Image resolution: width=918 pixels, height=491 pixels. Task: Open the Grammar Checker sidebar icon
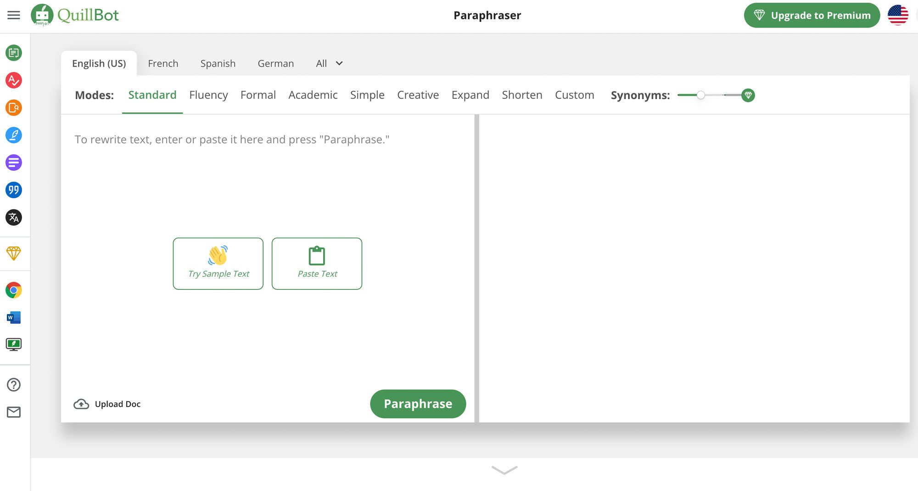[x=14, y=80]
